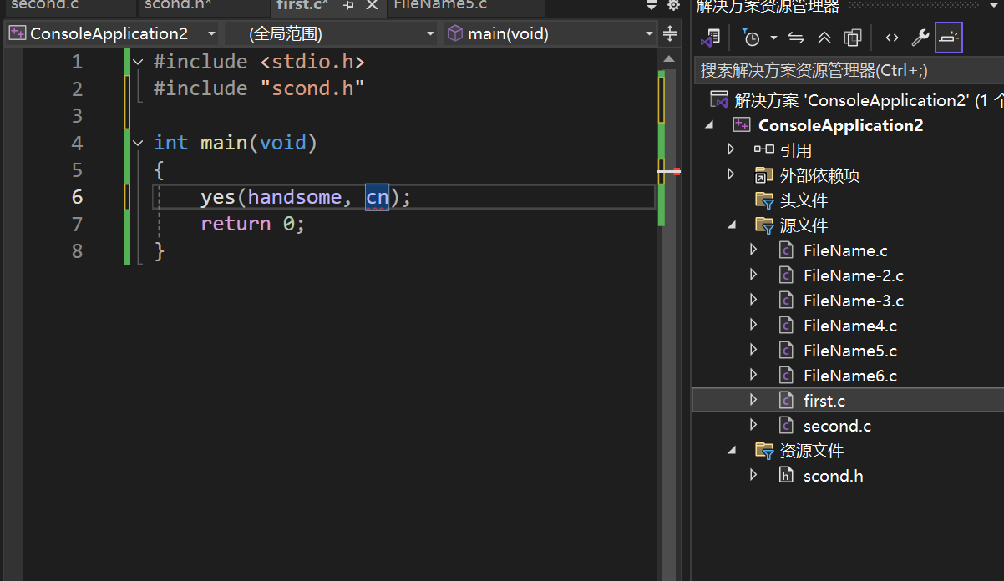Switch between solution and folder views

click(x=710, y=38)
